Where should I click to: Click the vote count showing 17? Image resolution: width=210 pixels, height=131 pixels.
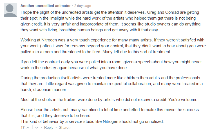click(x=23, y=128)
